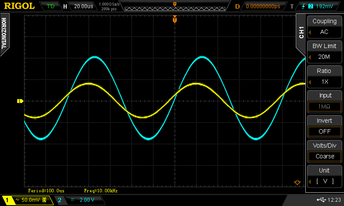Click the USB connection icon
Image resolution: width=344 pixels, height=206 pixels.
(321, 200)
